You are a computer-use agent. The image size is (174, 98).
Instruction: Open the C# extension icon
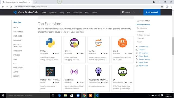click(x=123, y=72)
